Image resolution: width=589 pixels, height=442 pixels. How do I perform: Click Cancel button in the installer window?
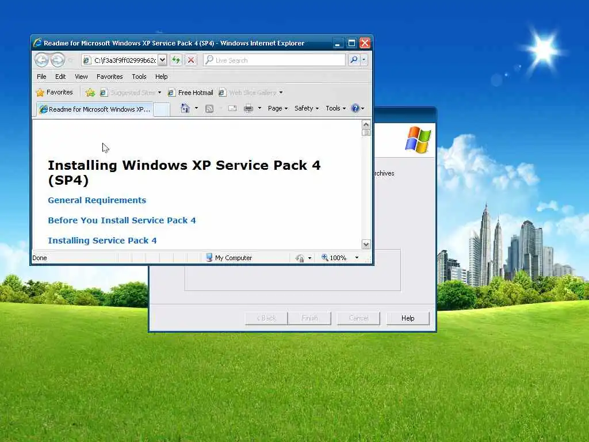[x=359, y=318]
